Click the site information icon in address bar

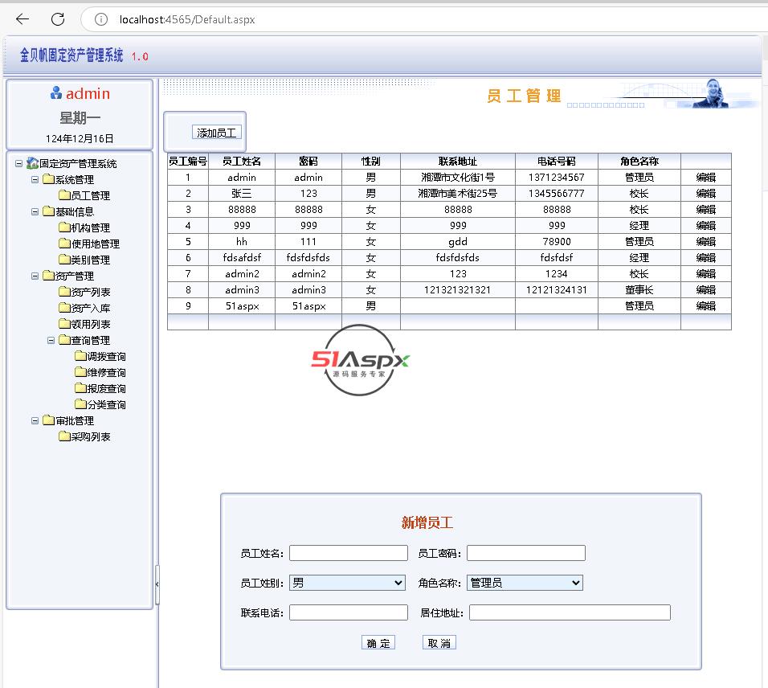pos(101,19)
